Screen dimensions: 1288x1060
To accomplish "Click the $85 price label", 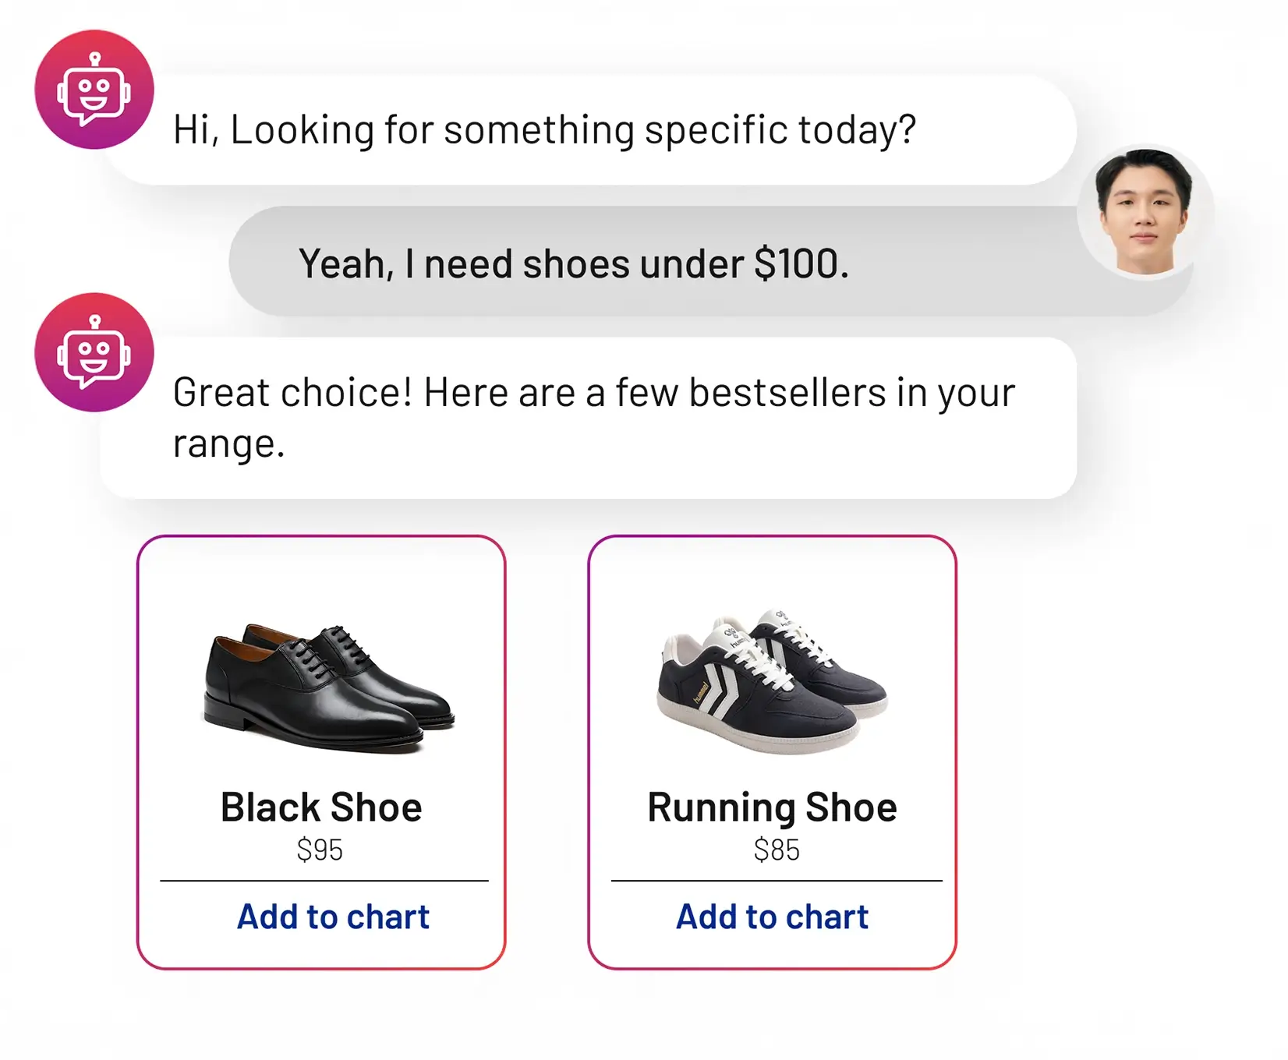I will [x=777, y=850].
